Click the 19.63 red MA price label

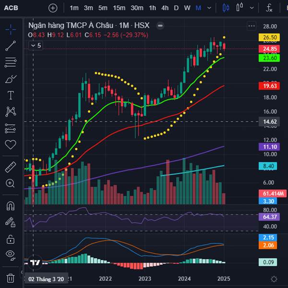(269, 86)
